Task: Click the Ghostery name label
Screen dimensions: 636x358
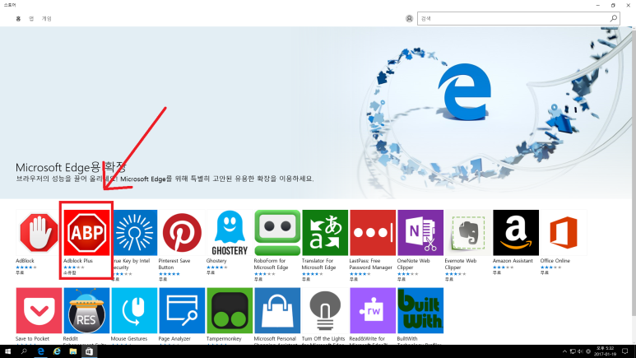Action: click(x=216, y=261)
